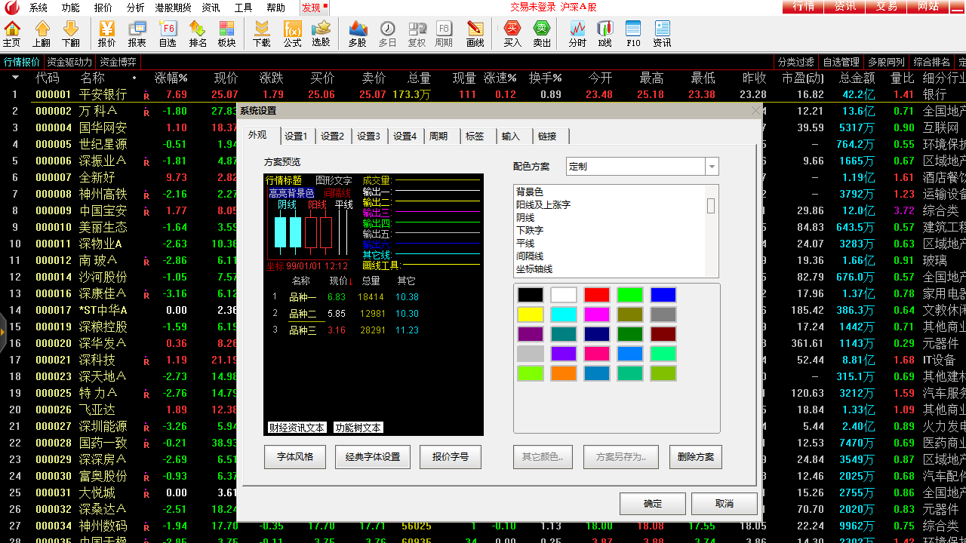The image size is (966, 543).
Task: Pick the red color swatch
Action: point(596,295)
